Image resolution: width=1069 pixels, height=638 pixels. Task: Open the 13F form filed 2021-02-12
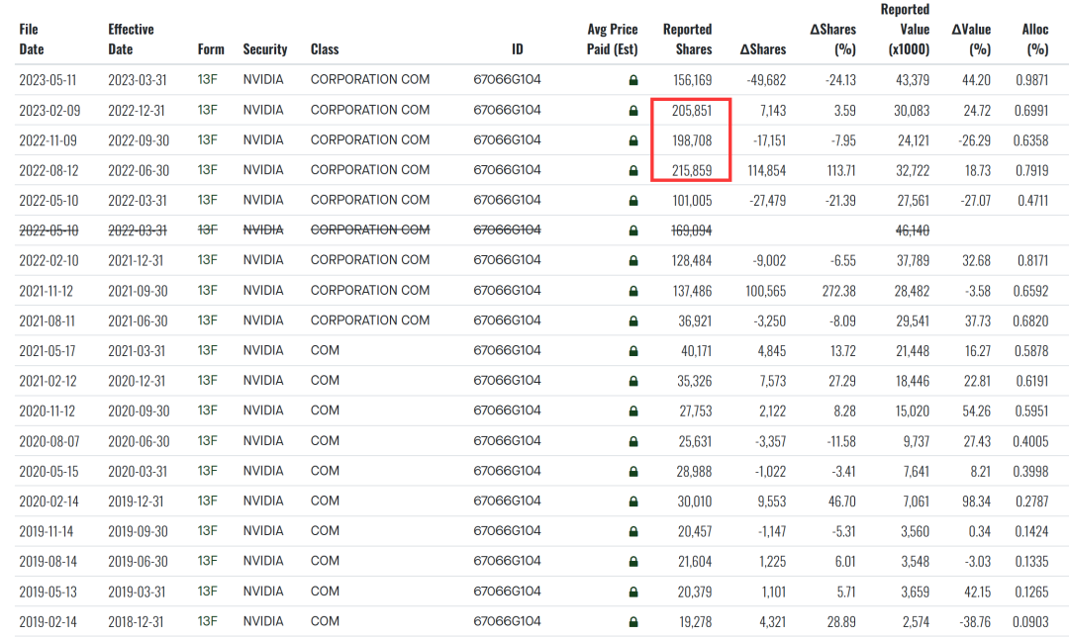pos(207,381)
